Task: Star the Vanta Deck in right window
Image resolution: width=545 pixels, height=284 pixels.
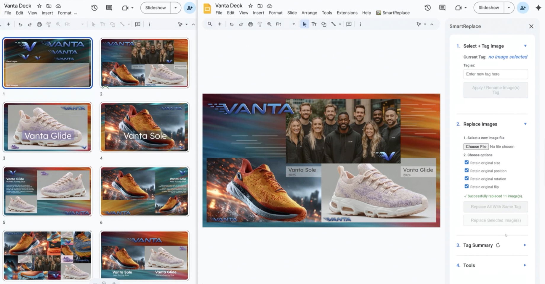Action: pyautogui.click(x=250, y=6)
